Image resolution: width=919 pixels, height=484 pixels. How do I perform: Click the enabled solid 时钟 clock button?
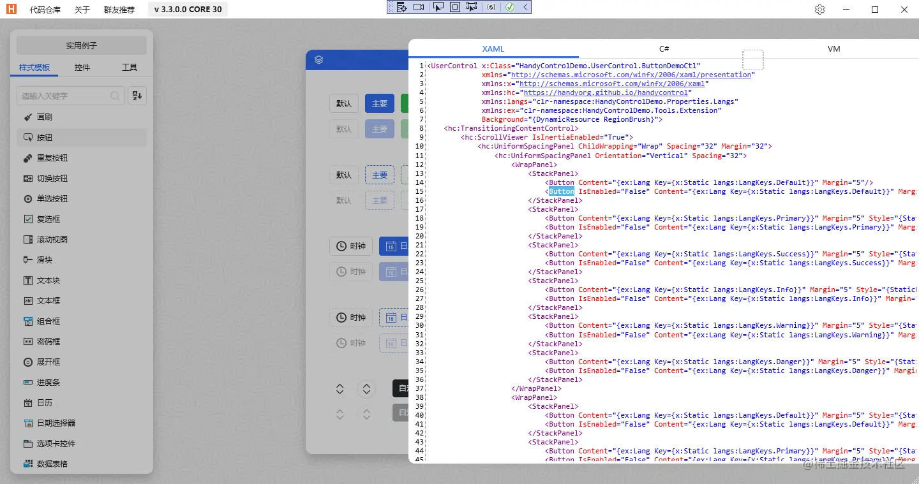tap(351, 246)
